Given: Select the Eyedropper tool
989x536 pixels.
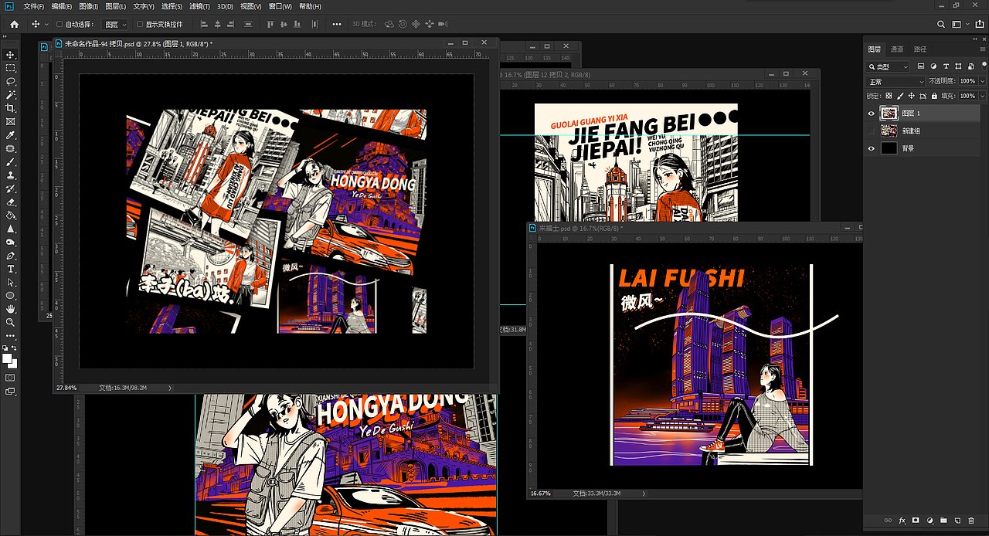Looking at the screenshot, I should coord(11,135).
